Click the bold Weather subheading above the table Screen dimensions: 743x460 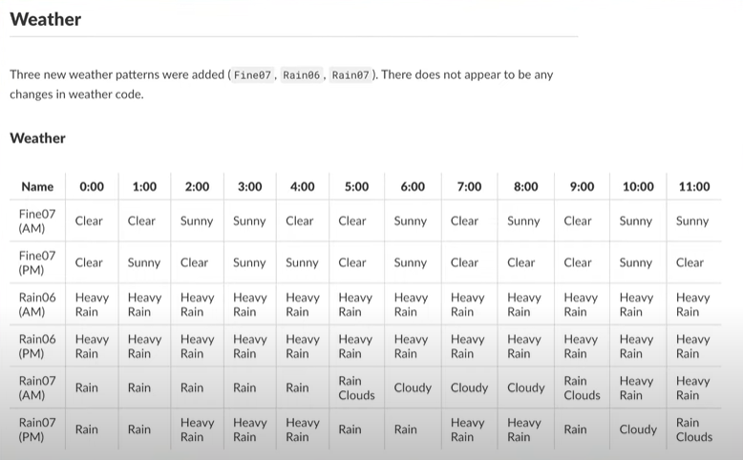pos(37,138)
